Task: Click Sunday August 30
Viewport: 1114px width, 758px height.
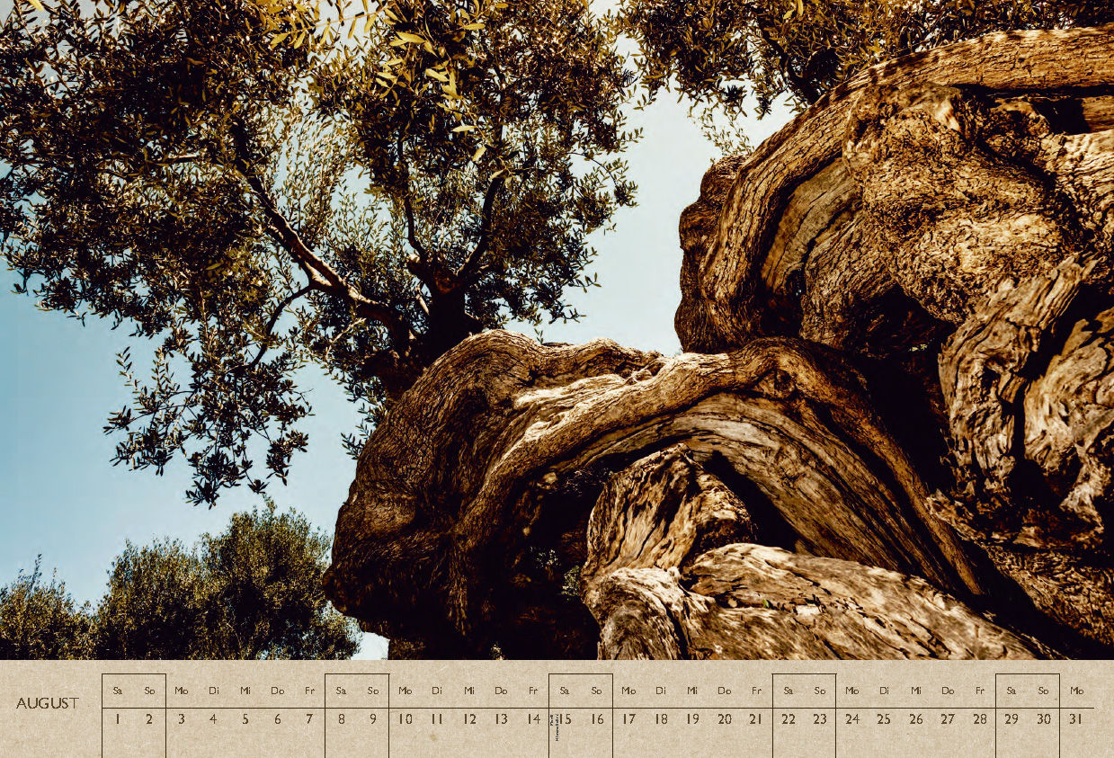Action: pyautogui.click(x=1044, y=719)
